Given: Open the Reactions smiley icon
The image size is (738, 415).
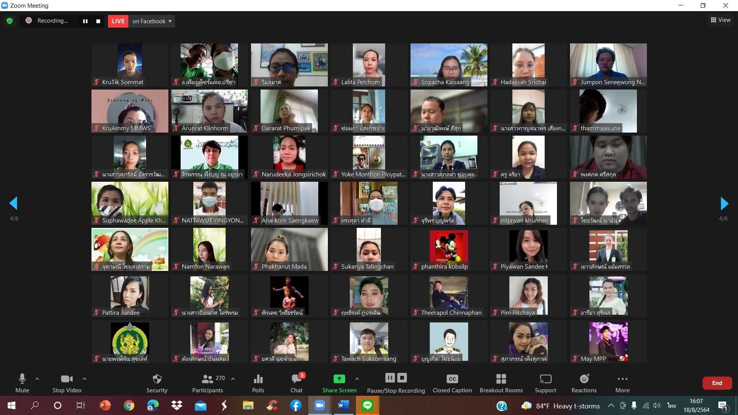Looking at the screenshot, I should tap(584, 379).
